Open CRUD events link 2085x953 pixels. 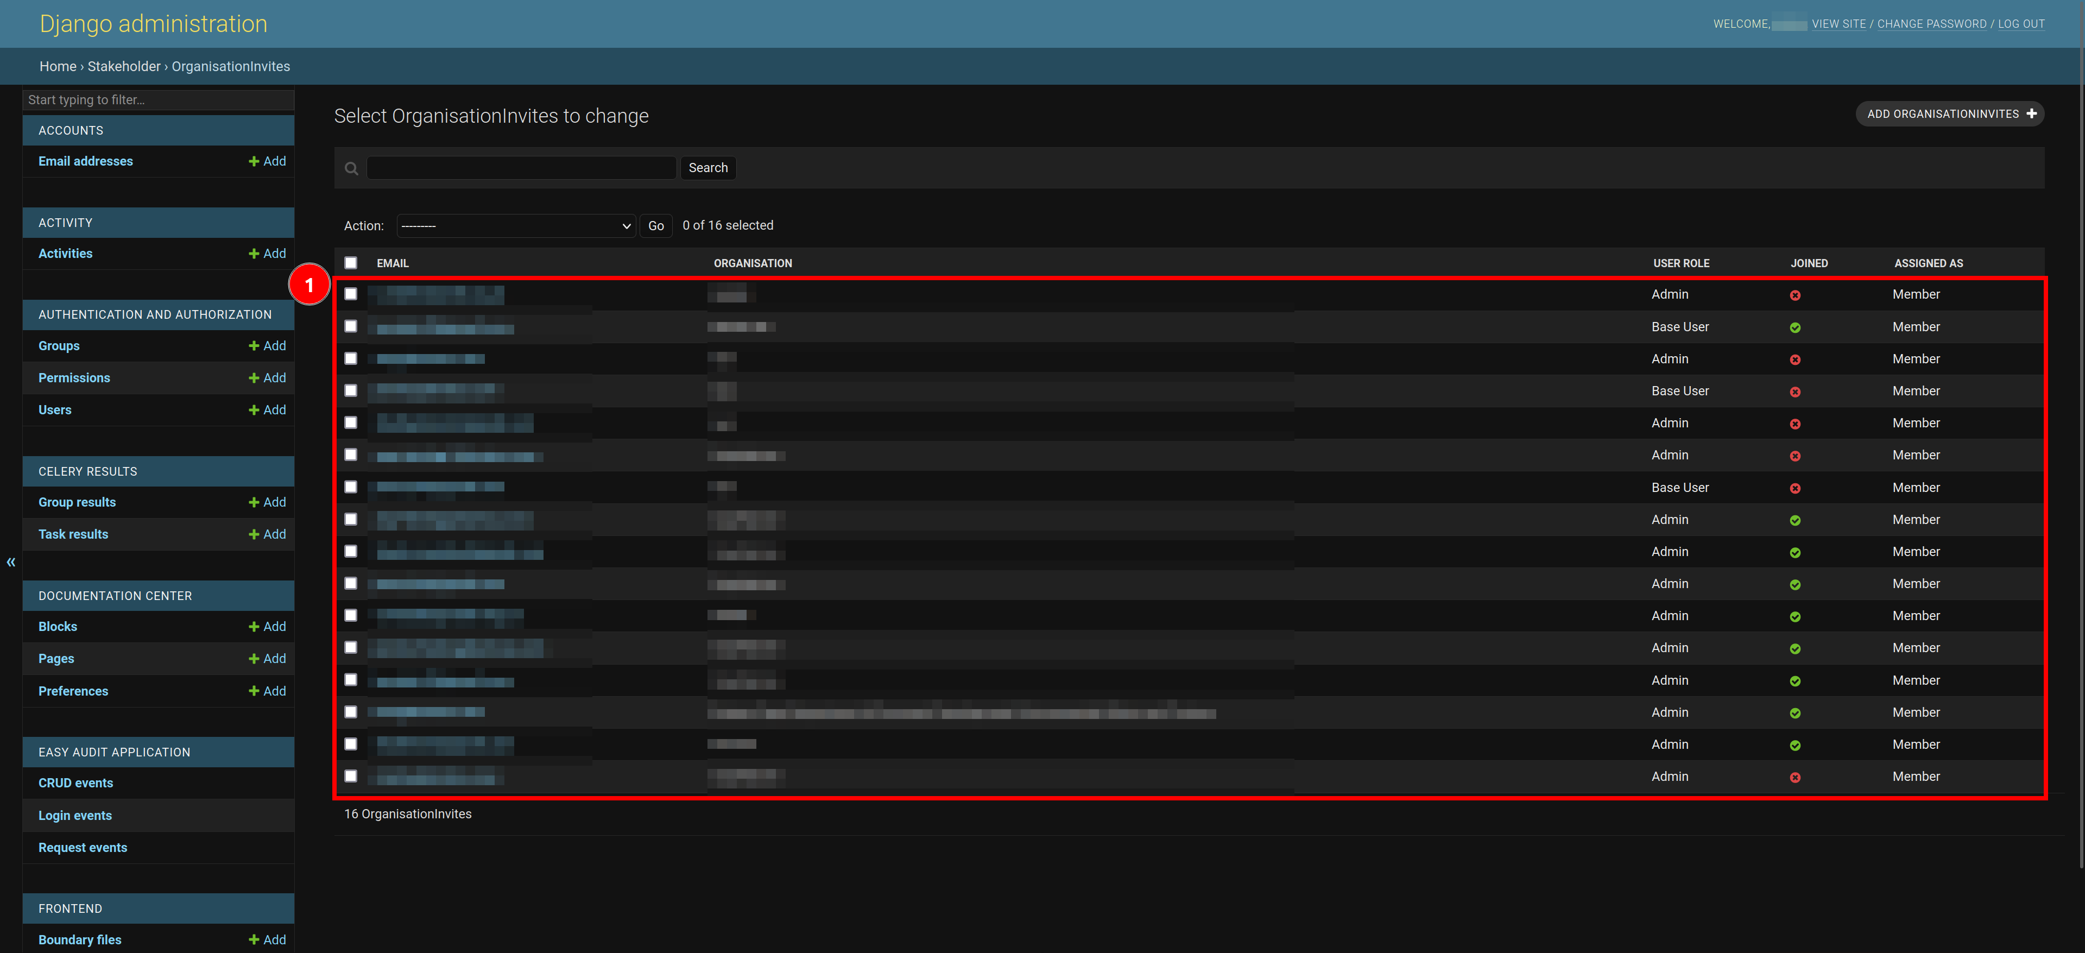pos(75,783)
